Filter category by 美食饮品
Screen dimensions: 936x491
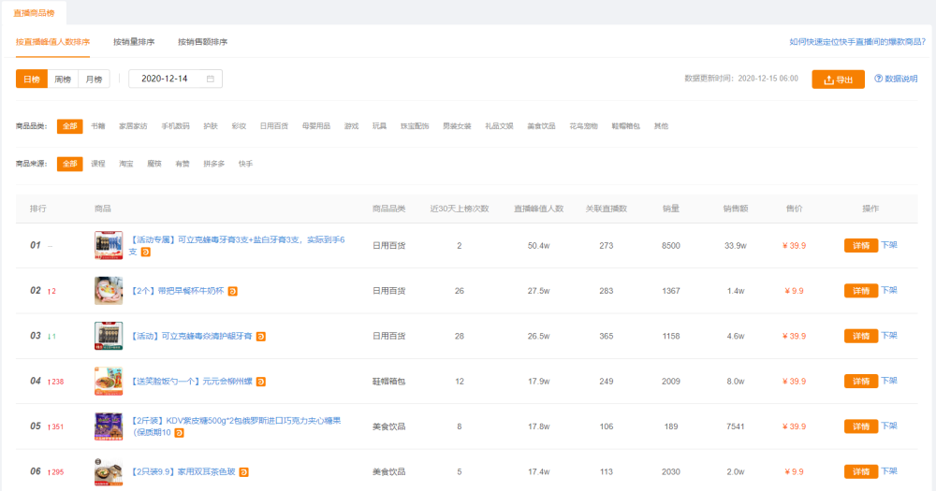click(x=541, y=126)
